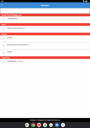Open Minerl Research & Development details
The image size is (90, 128).
pos(45,46)
